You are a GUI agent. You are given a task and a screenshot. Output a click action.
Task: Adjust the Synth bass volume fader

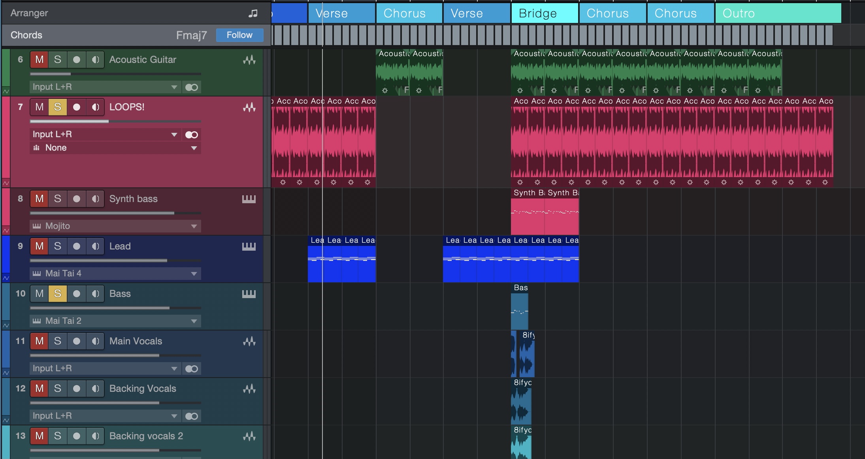click(115, 213)
